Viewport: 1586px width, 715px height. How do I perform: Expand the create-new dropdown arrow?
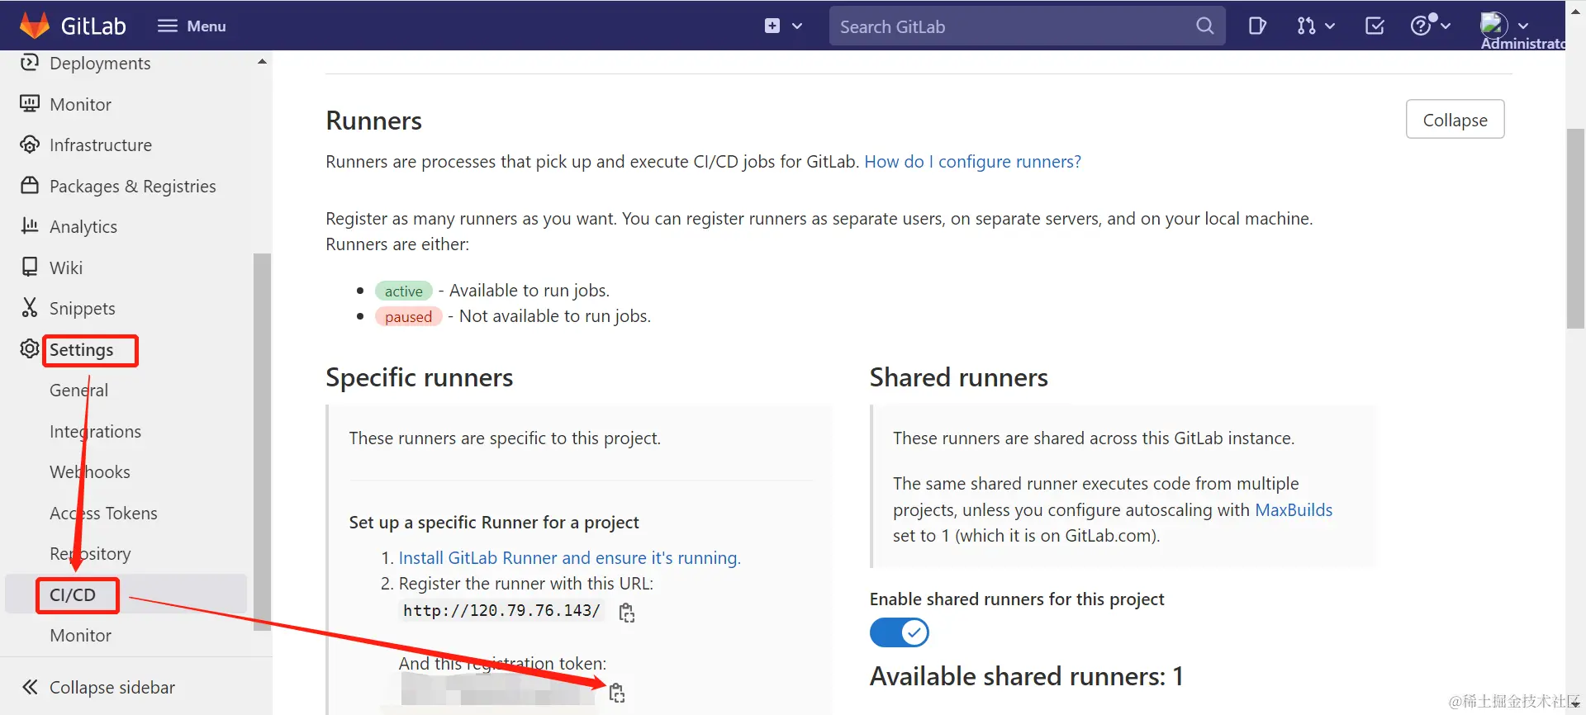pyautogui.click(x=797, y=26)
